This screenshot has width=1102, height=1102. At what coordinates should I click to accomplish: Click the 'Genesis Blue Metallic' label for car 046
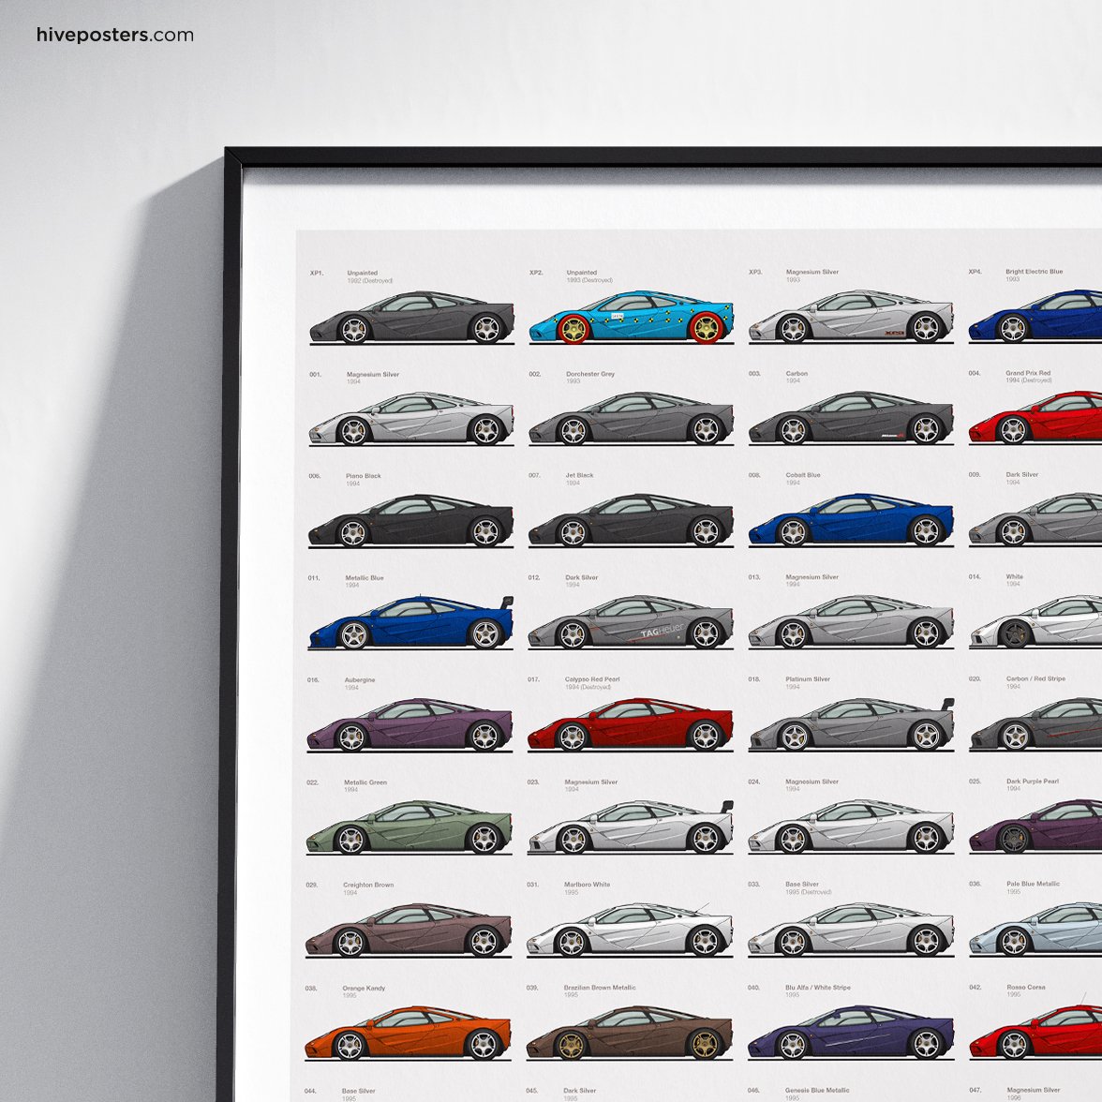(817, 1090)
